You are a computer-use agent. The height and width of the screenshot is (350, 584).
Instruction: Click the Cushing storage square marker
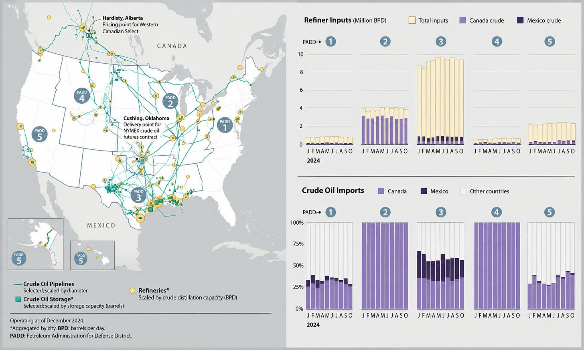pos(142,160)
